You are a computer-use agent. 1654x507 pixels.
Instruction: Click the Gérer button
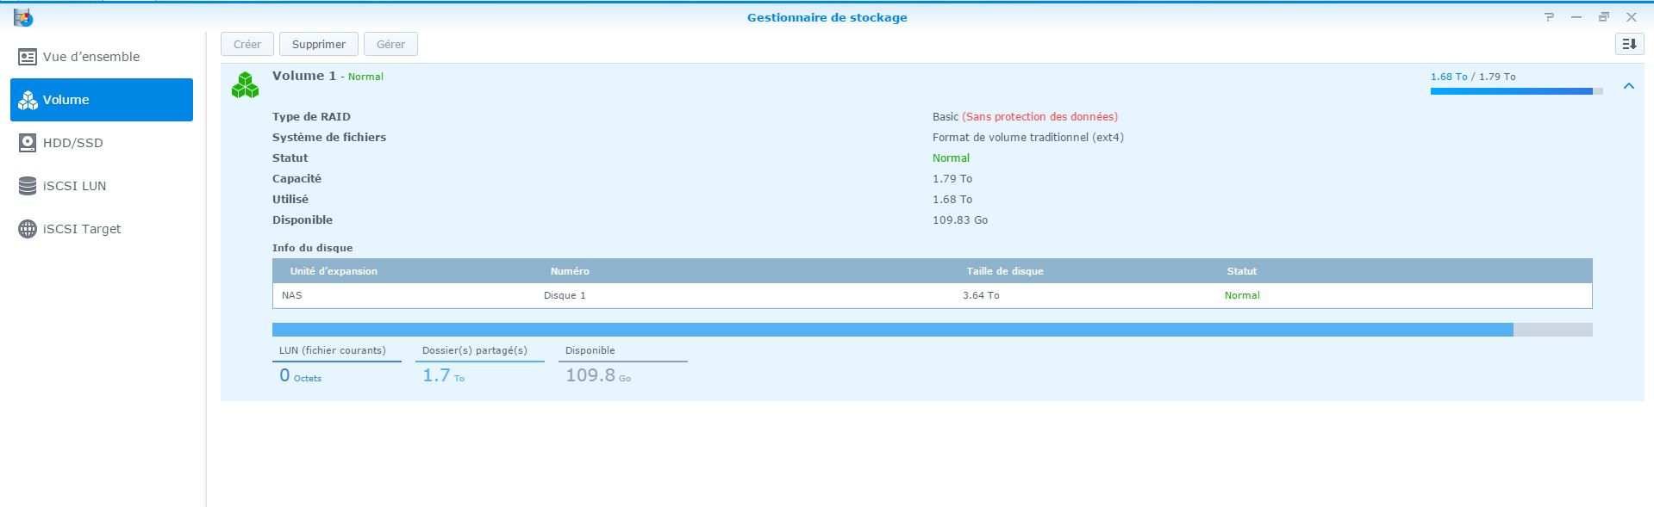390,44
